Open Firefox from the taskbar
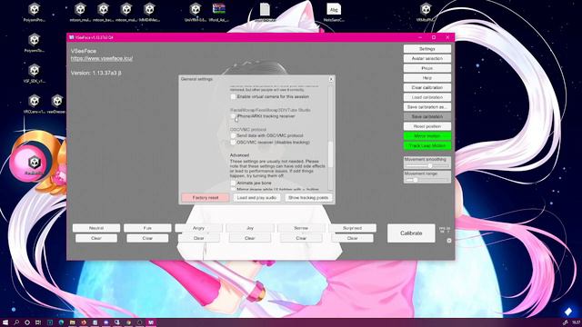The image size is (582, 327). (84, 322)
